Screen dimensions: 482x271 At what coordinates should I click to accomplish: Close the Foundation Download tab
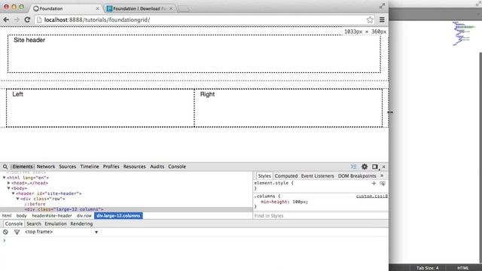click(x=171, y=8)
